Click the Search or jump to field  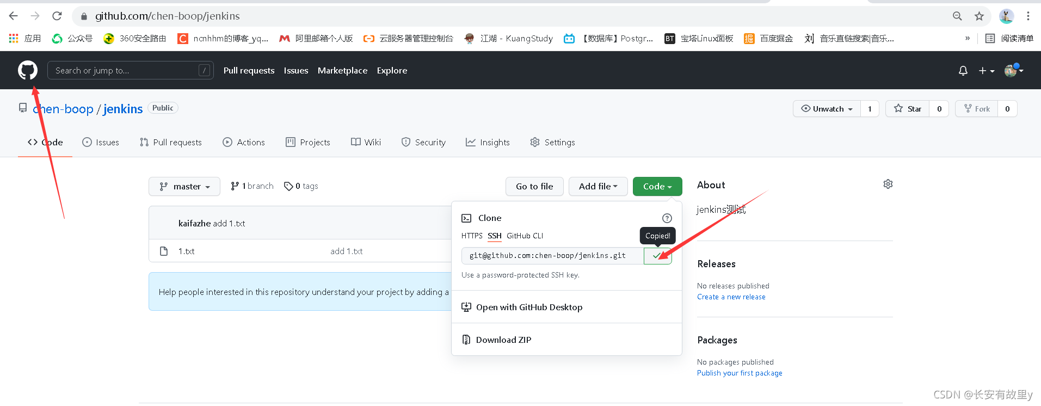[130, 70]
